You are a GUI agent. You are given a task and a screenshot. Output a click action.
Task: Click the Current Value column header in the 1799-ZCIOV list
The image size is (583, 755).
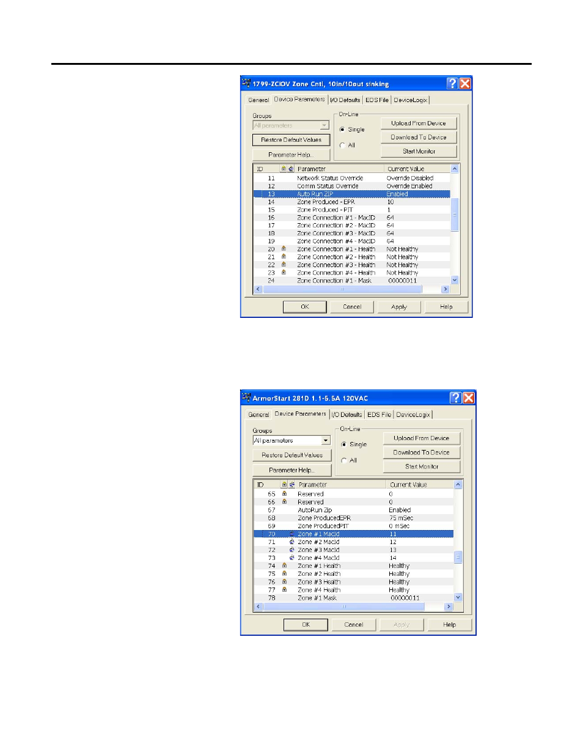(417, 169)
